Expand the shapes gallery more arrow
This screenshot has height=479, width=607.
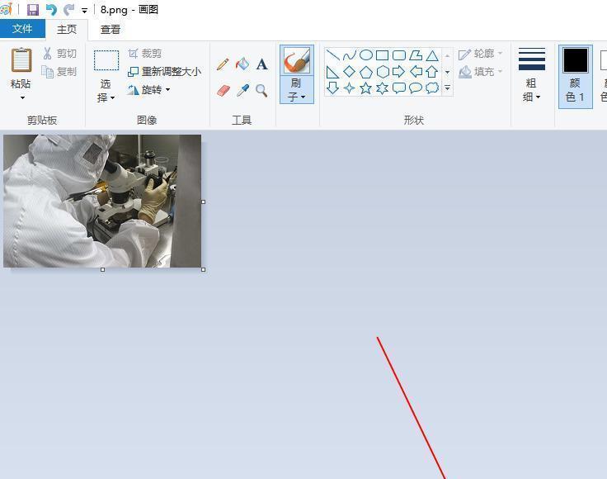click(447, 88)
